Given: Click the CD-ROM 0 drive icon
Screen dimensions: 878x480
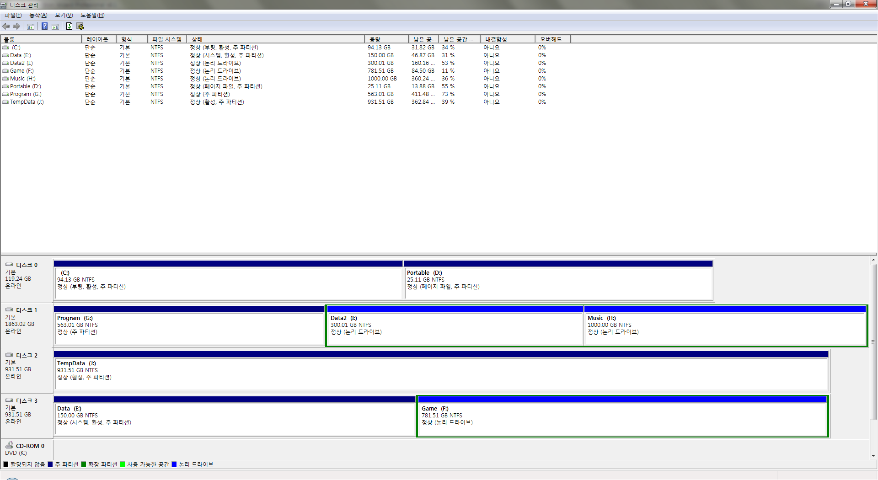Looking at the screenshot, I should click(x=9, y=445).
